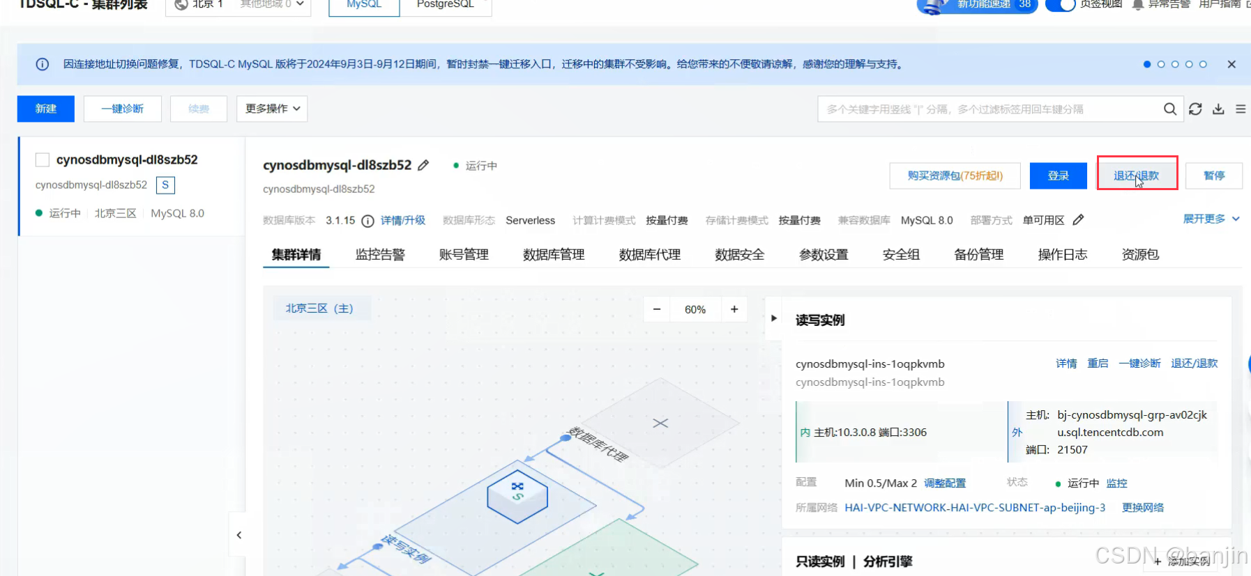Focus the keyword search input field

[990, 109]
